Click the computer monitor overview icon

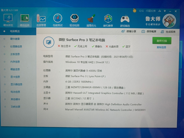[x=49, y=42]
